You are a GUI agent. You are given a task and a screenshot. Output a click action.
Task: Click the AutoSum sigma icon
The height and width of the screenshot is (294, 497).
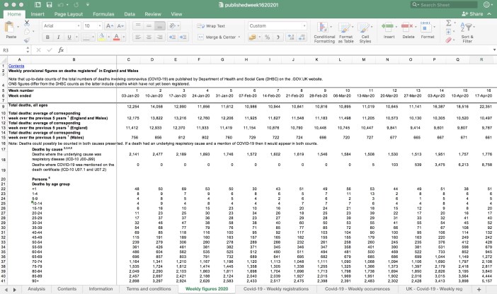coord(449,23)
